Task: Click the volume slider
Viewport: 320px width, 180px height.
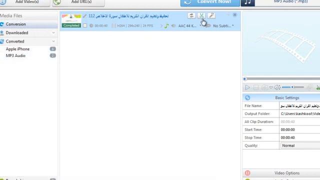Action: (293, 87)
